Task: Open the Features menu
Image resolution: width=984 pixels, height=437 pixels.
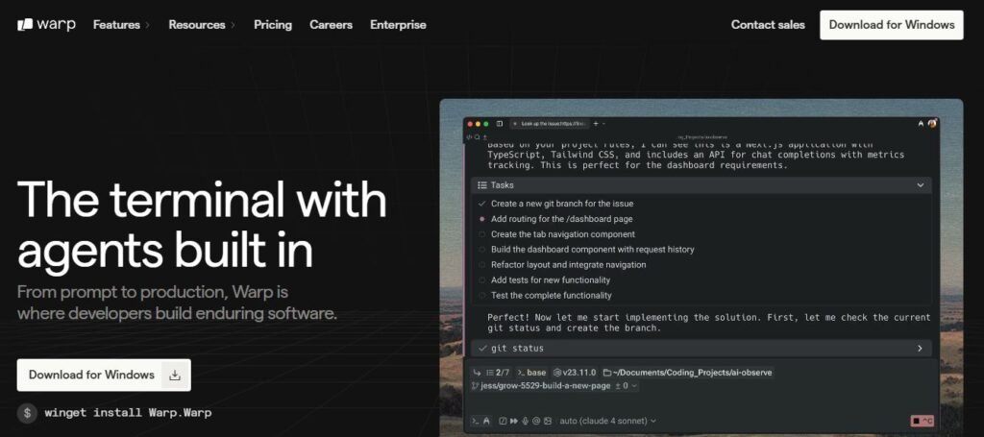Action: 121,25
